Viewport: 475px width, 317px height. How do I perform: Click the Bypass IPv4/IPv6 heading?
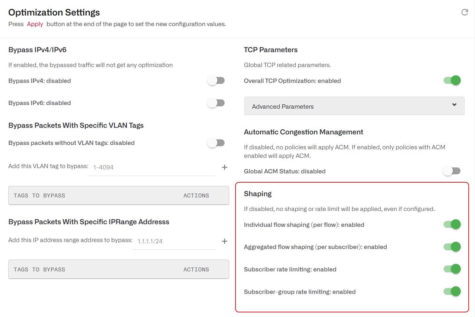37,50
